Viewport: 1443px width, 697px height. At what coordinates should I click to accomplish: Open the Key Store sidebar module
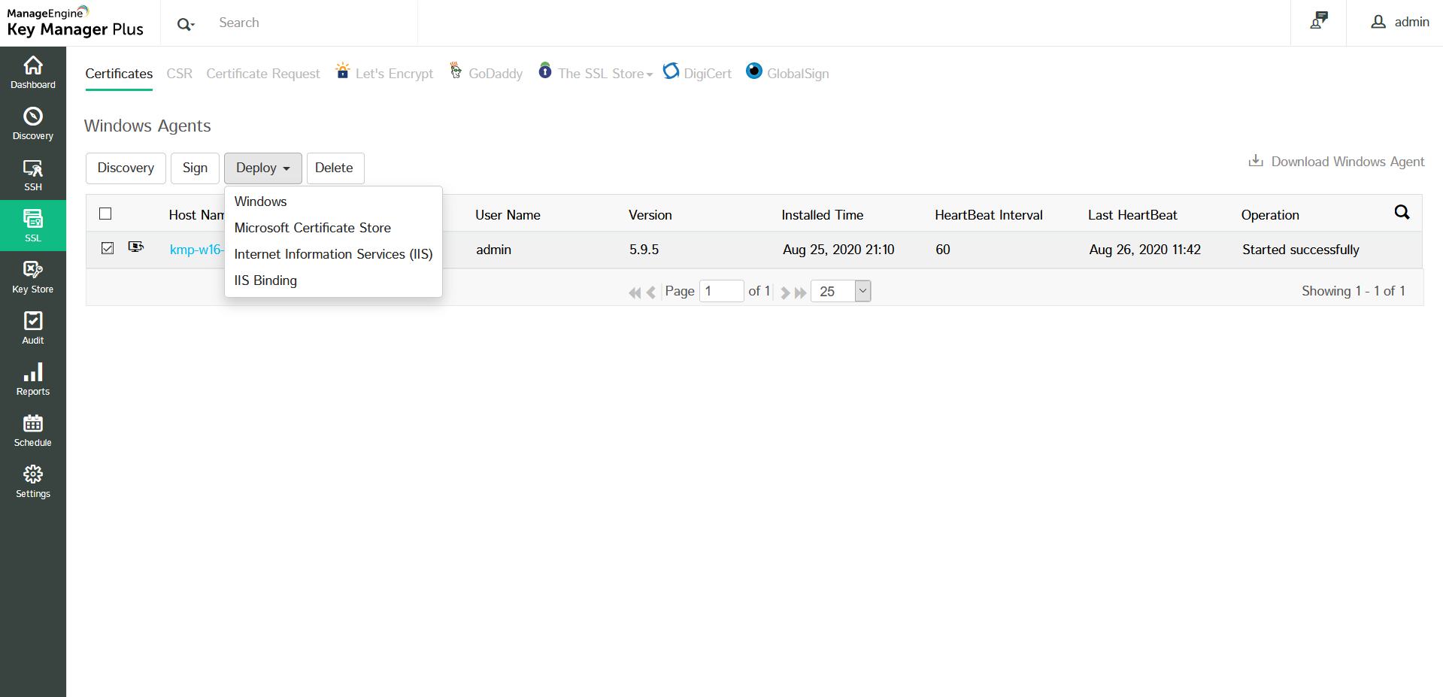pyautogui.click(x=33, y=277)
